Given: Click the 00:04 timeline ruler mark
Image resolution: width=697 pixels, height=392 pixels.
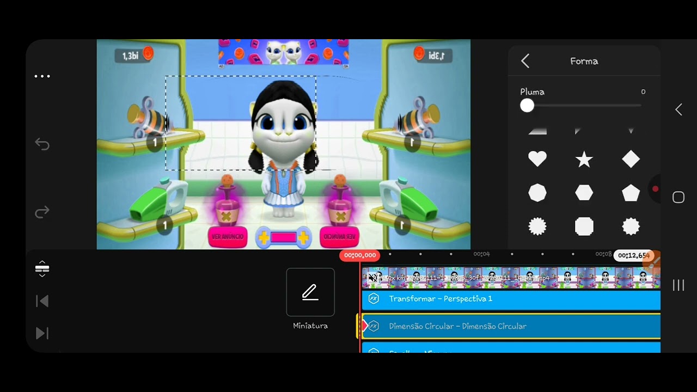Looking at the screenshot, I should 481,254.
